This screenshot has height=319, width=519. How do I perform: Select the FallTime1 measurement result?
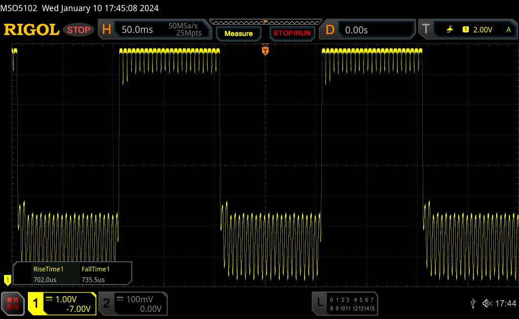pyautogui.click(x=95, y=274)
